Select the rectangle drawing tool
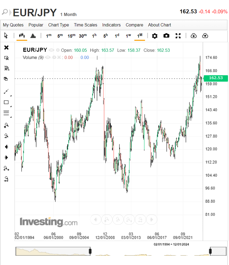 tap(6, 102)
